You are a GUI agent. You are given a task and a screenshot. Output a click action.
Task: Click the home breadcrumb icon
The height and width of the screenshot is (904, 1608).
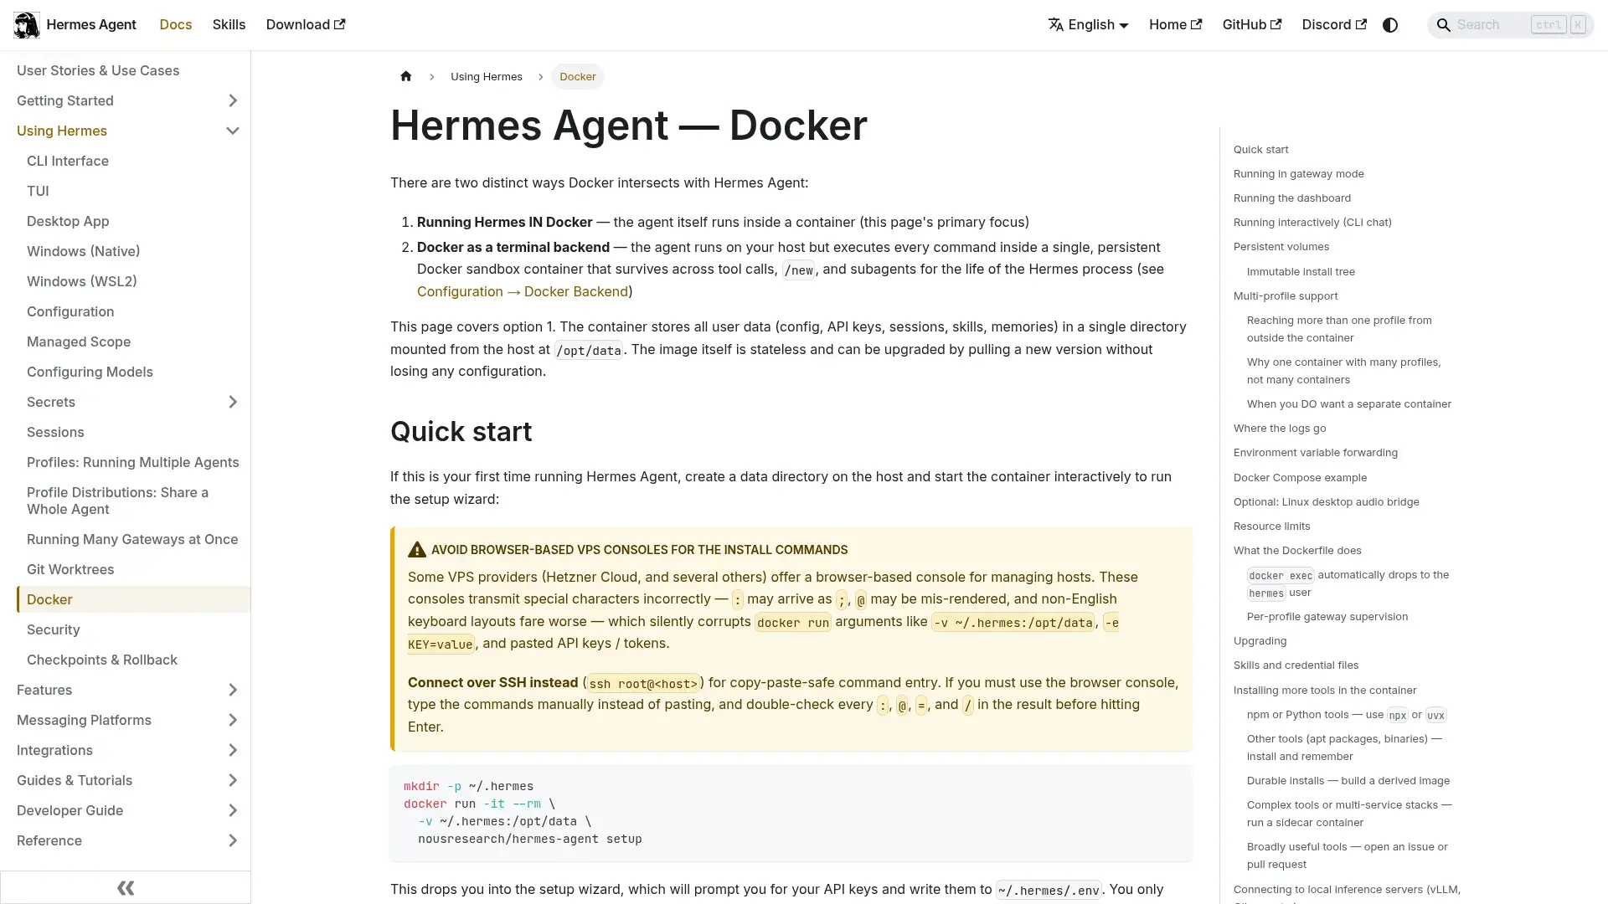tap(406, 76)
